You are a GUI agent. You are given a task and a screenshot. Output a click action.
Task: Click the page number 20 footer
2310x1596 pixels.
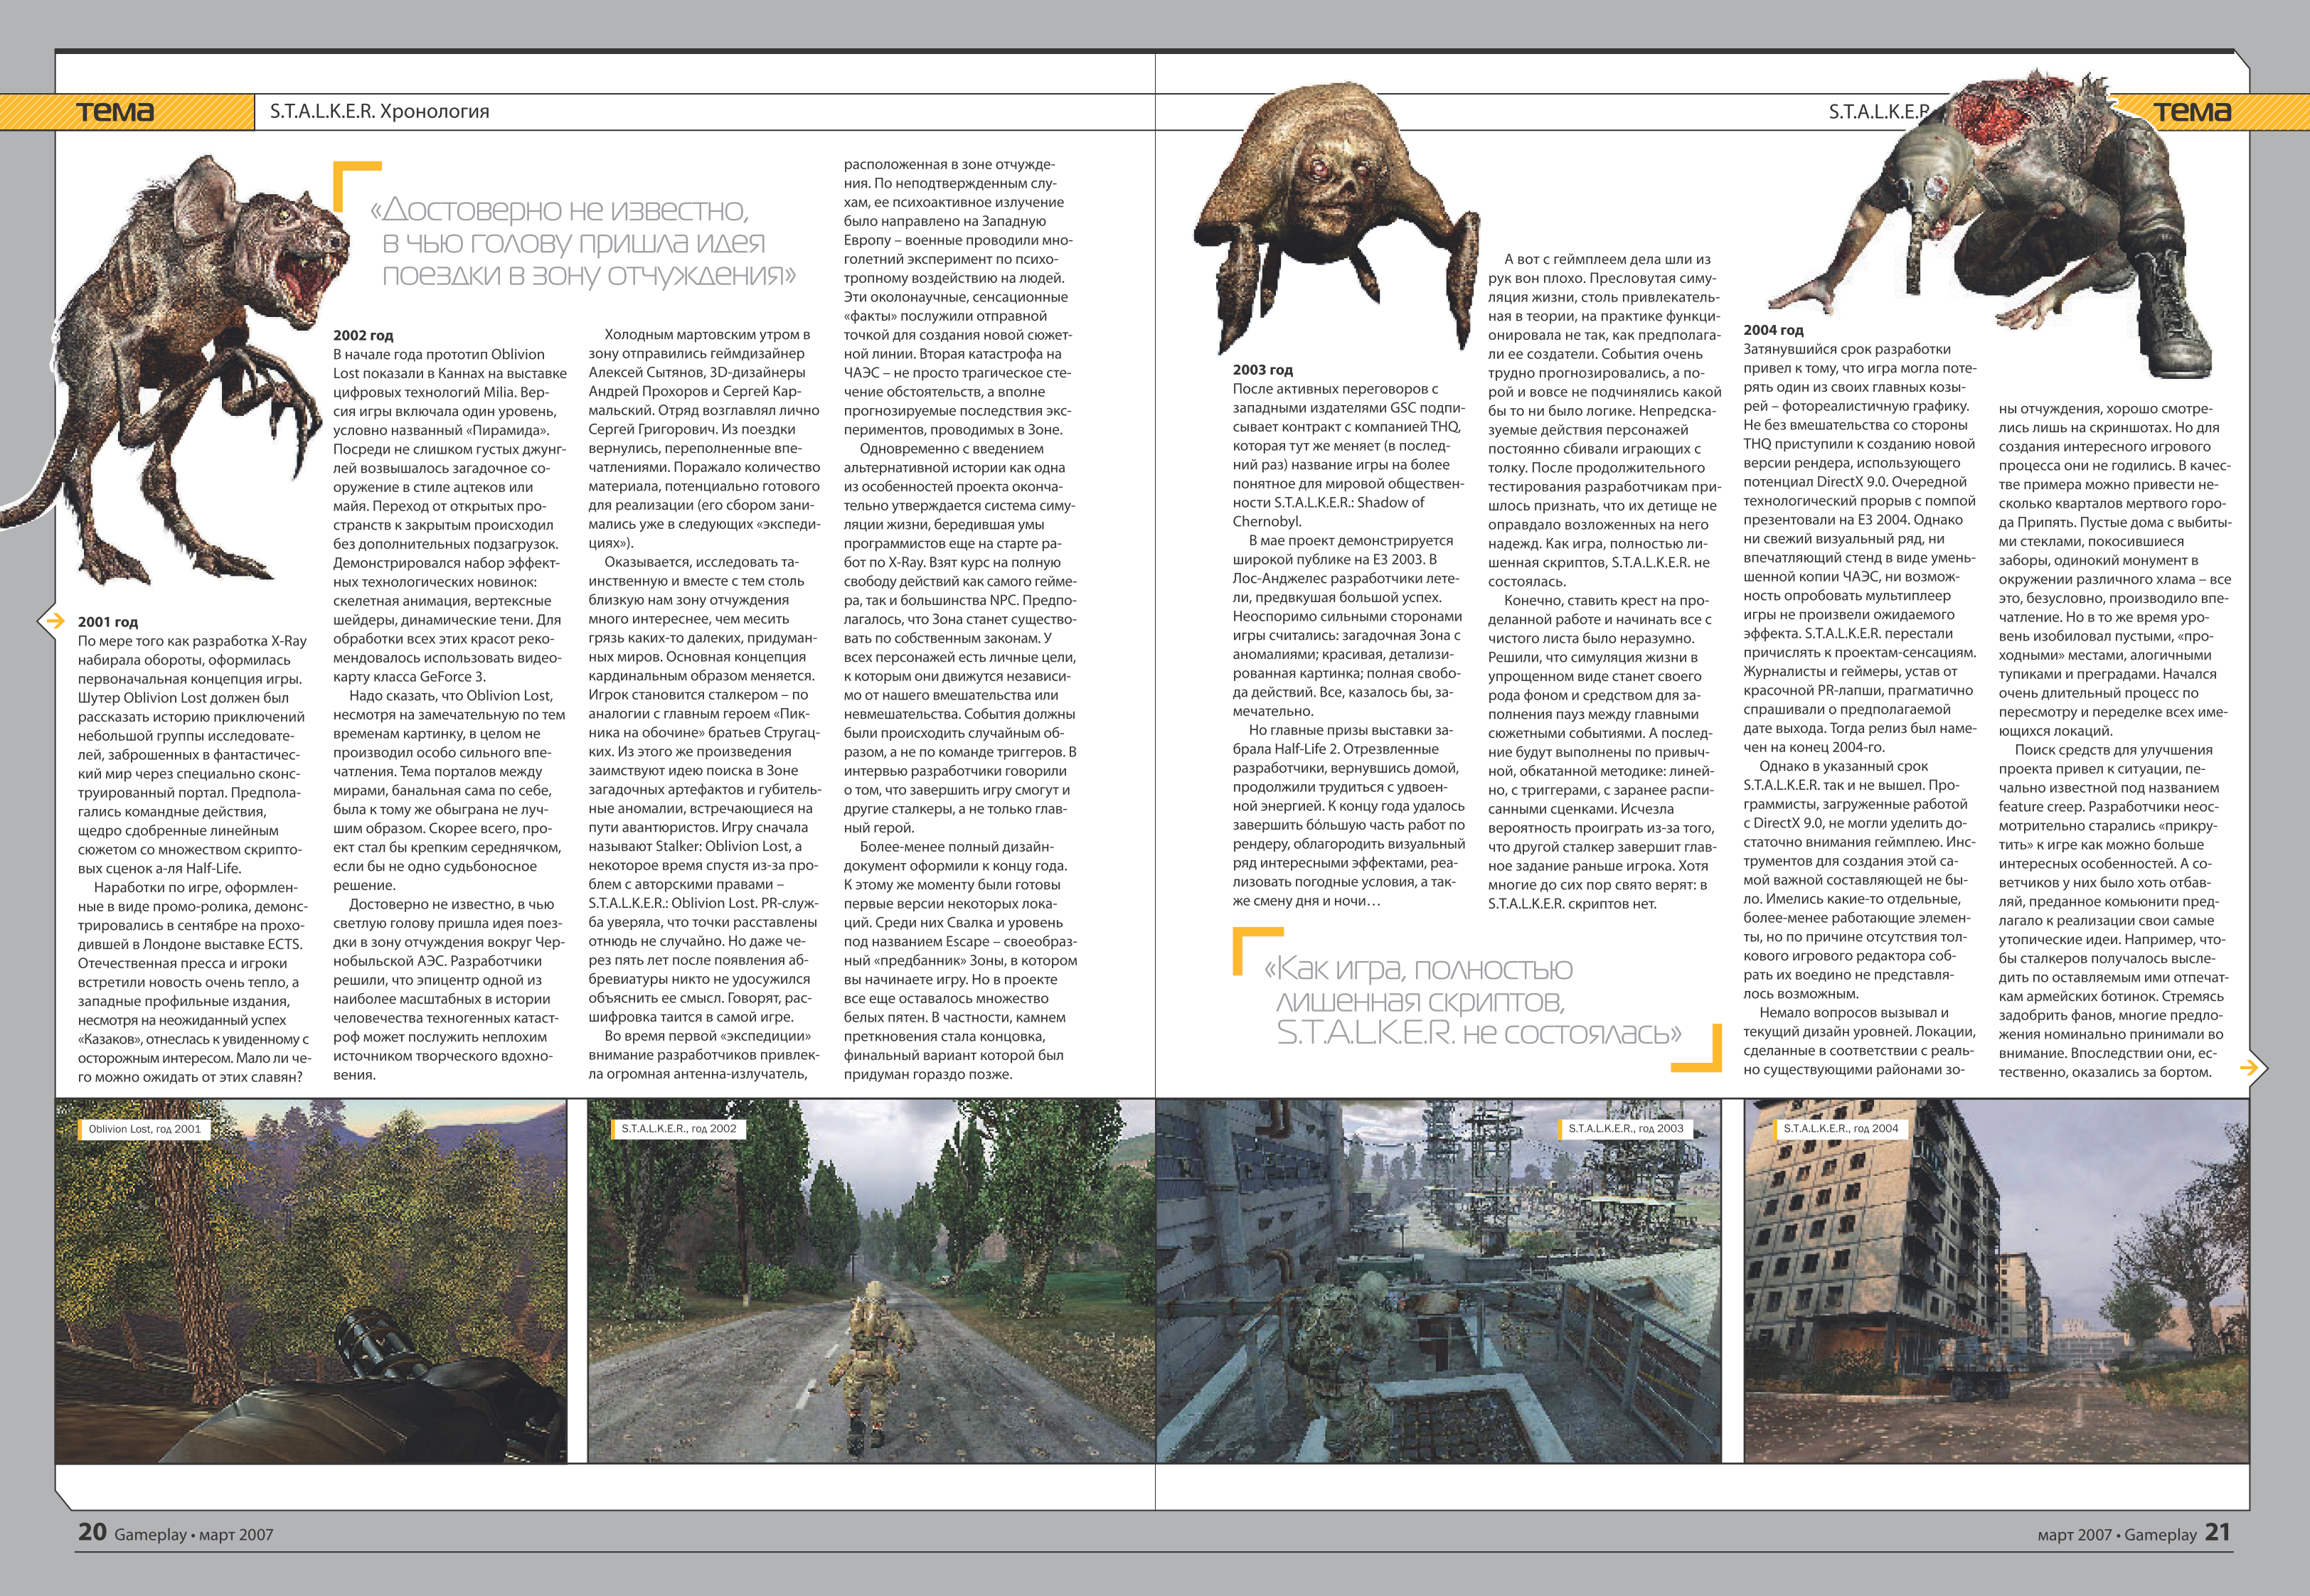pos(92,1531)
